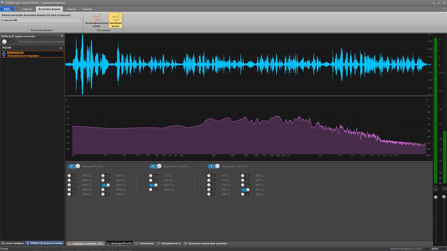
Task: Click the microphone icon above the volume slider
Action: (436, 188)
